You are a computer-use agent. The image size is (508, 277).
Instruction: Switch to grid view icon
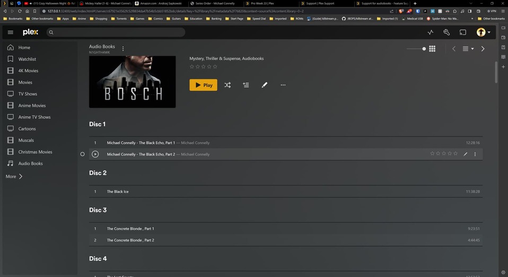[x=432, y=49]
